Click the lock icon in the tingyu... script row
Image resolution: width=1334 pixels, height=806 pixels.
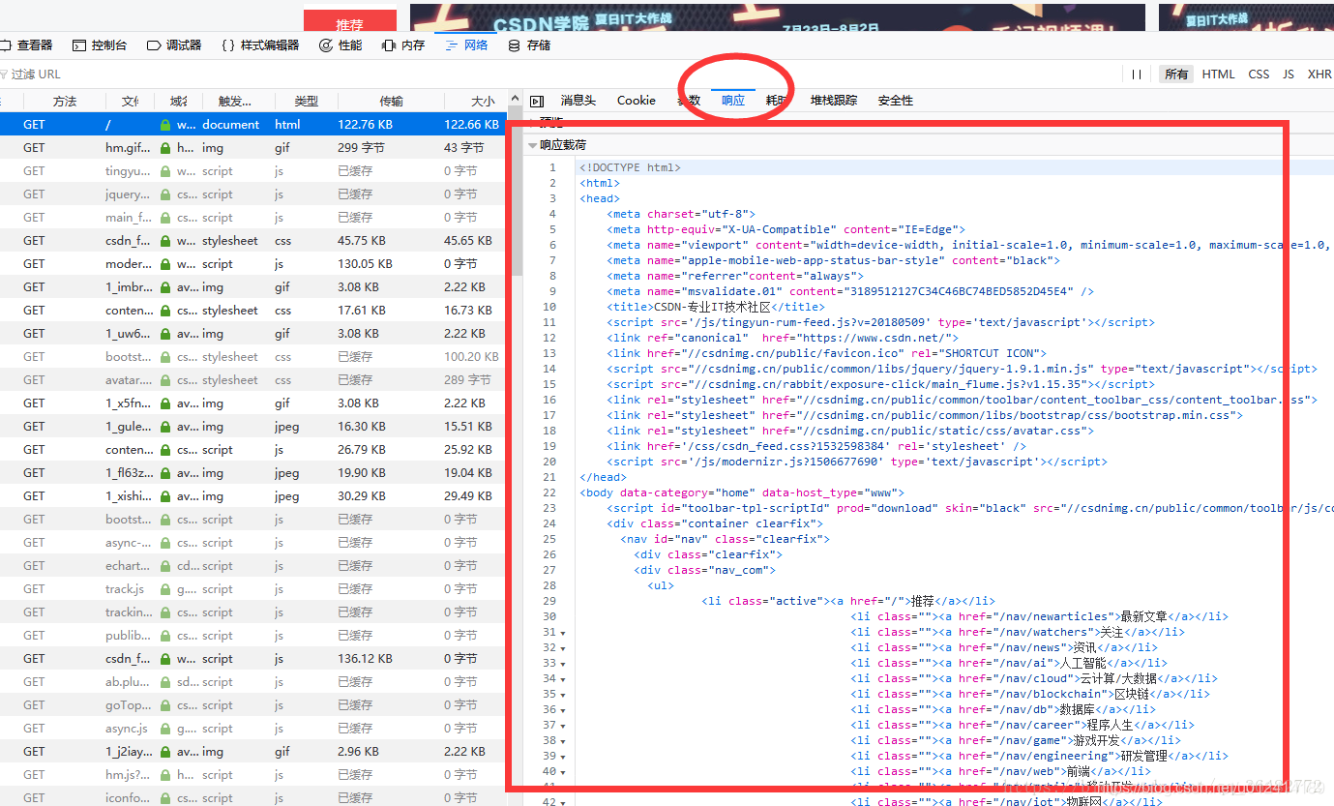(x=165, y=171)
